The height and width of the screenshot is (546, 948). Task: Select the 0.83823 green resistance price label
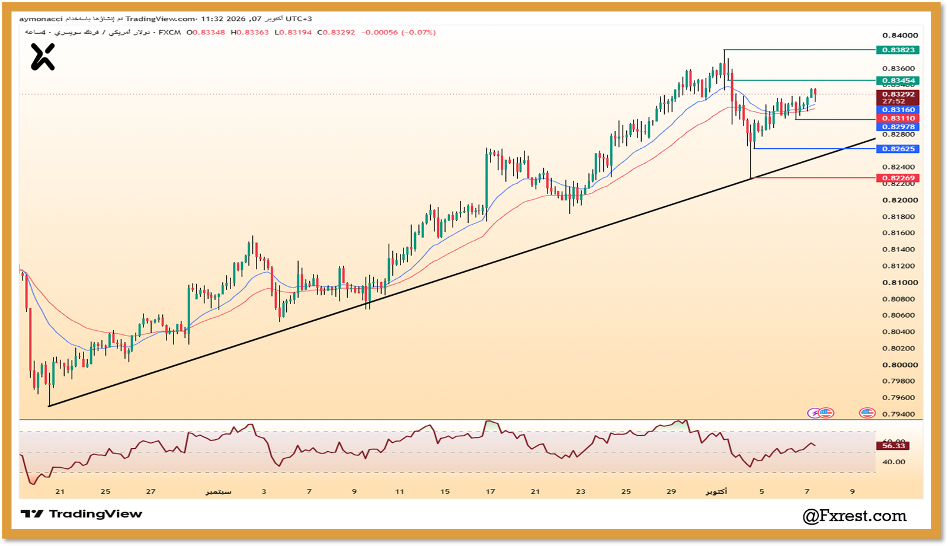click(898, 50)
